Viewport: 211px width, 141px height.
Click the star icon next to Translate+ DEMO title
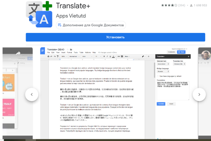click(68, 50)
